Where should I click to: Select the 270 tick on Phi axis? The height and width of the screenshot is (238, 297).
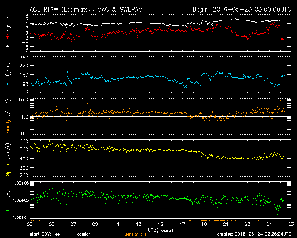pos(24,66)
